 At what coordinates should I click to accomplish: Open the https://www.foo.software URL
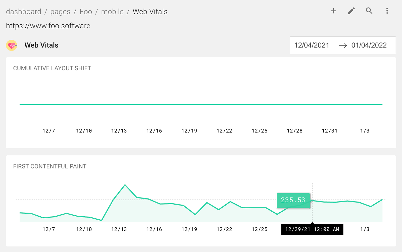pos(48,26)
